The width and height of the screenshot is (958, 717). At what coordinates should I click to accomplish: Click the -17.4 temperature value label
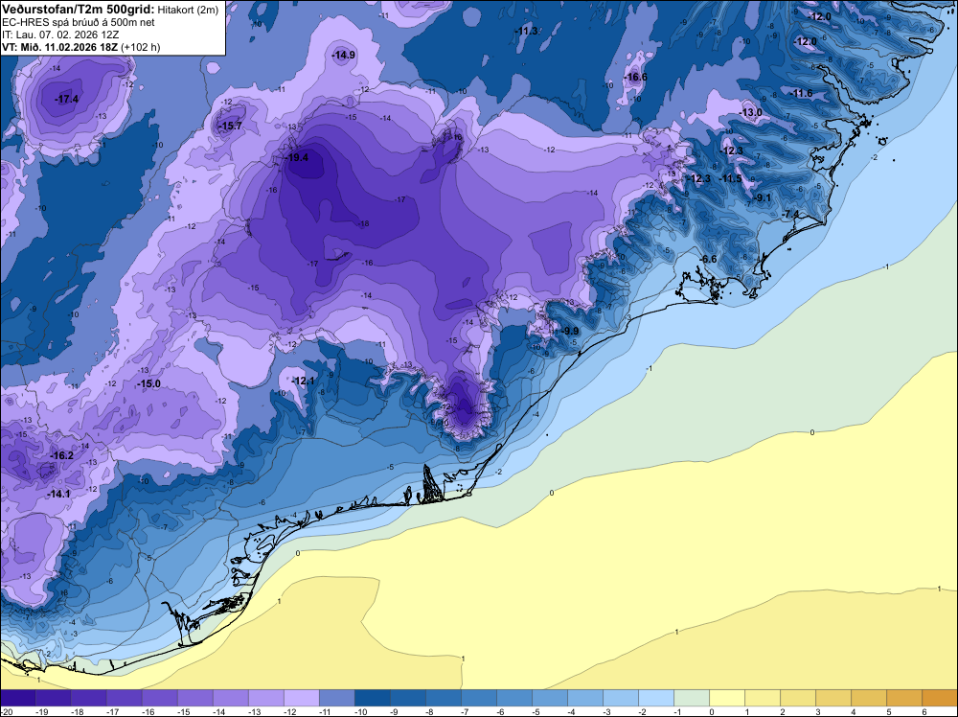click(67, 99)
